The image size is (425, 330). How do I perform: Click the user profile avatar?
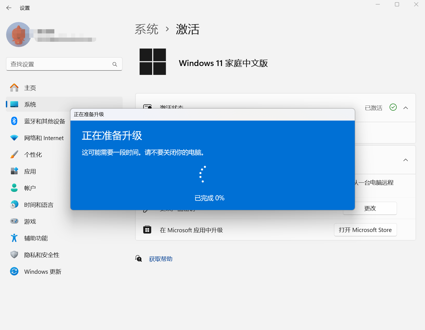click(19, 35)
